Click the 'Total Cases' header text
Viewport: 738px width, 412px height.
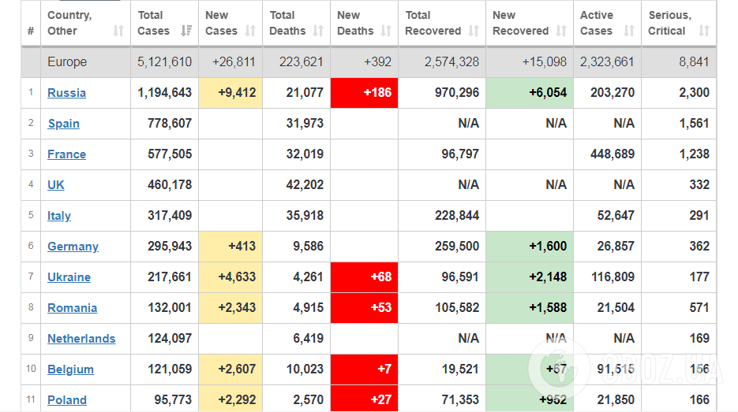(x=153, y=23)
